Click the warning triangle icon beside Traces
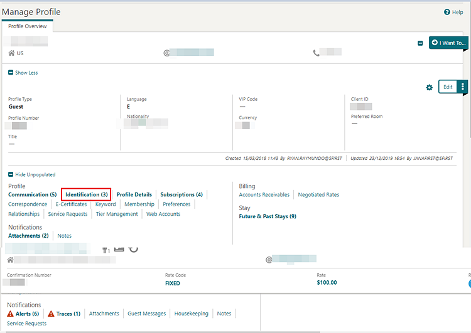Viewport: 471px width, 333px height. [x=51, y=314]
